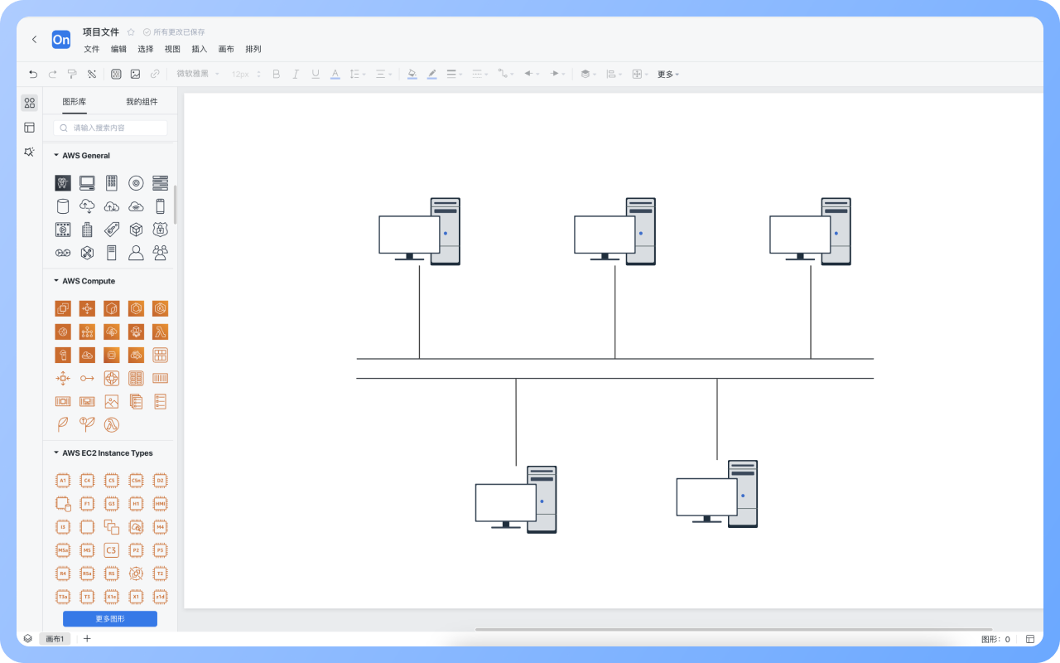Viewport: 1060px width, 663px height.
Task: Collapse the AWS General section
Action: (x=56, y=156)
